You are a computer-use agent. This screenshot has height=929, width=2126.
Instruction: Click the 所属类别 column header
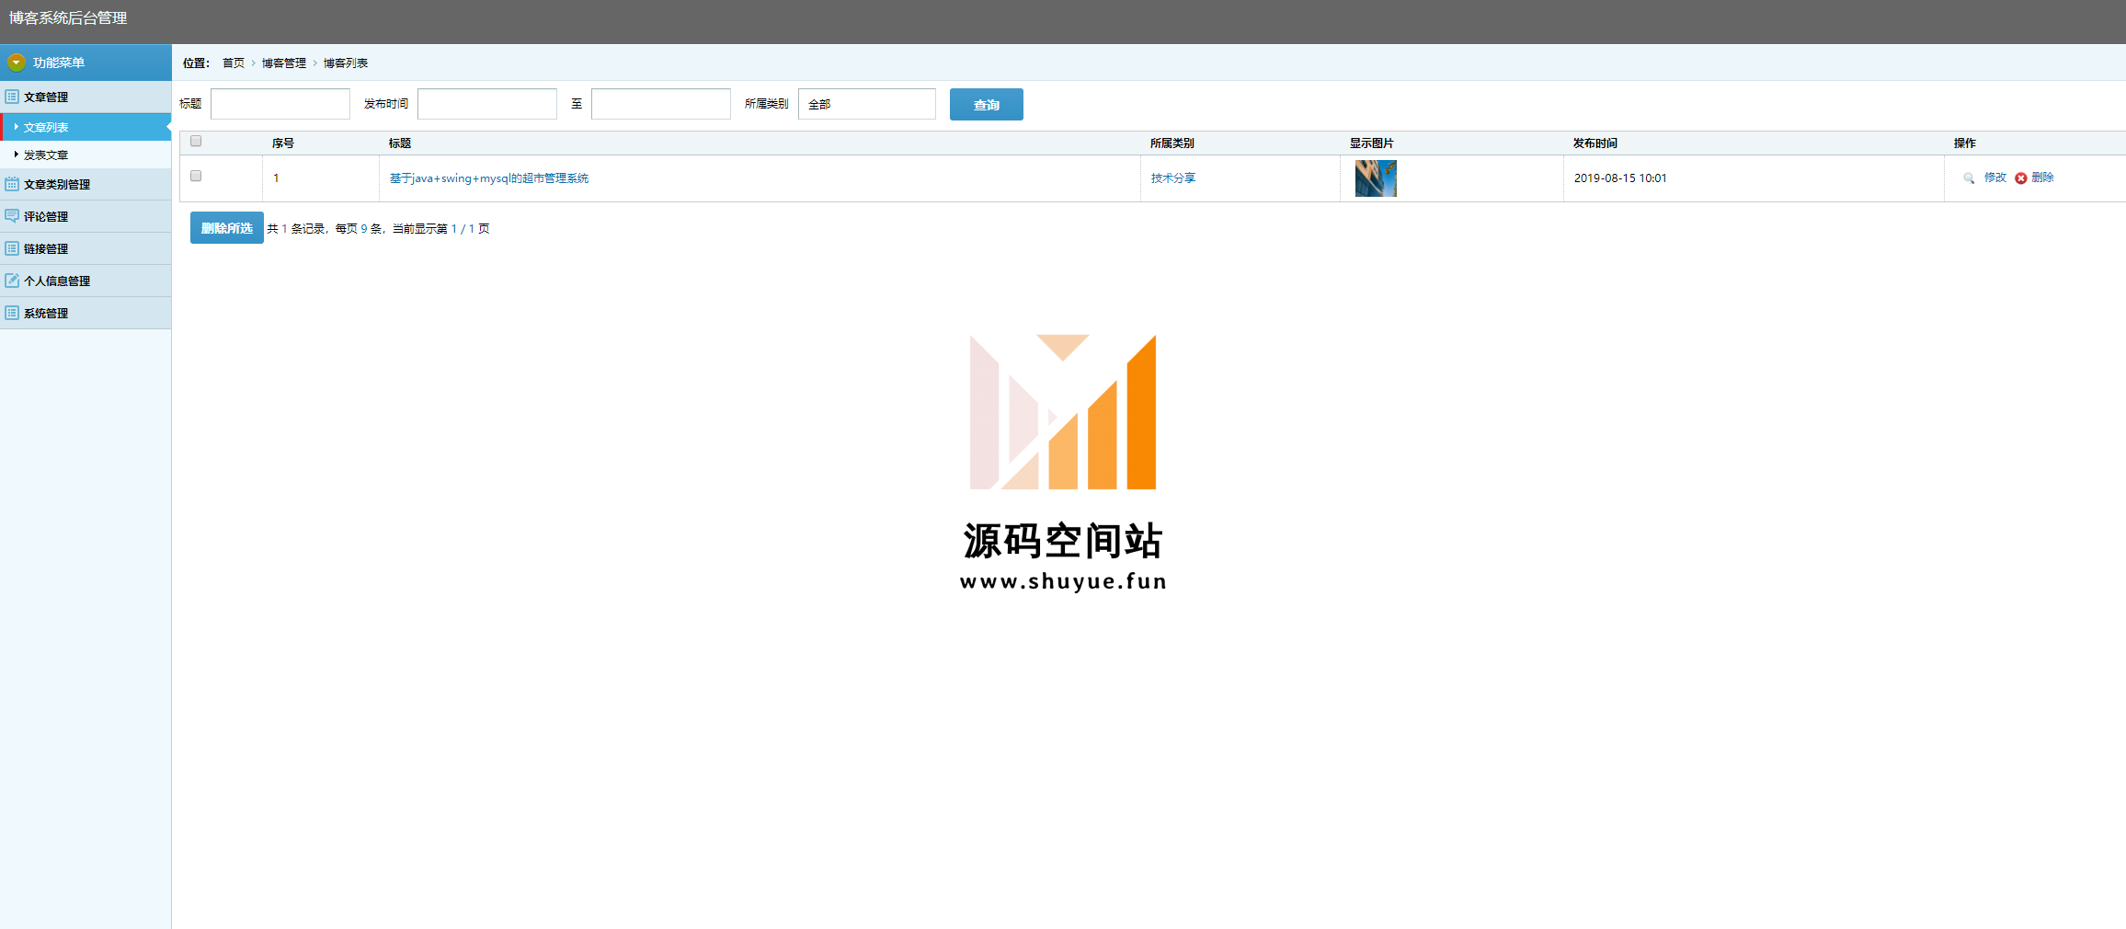[1172, 143]
